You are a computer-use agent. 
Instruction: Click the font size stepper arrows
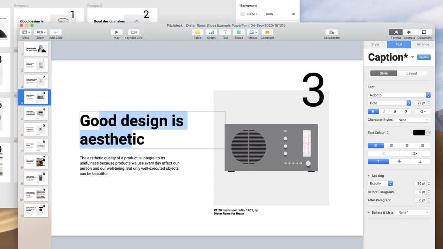coord(429,103)
